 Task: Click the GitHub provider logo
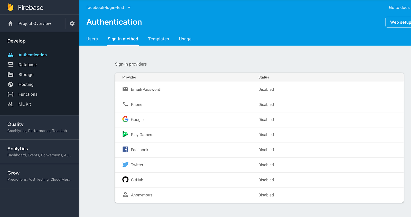coord(125,180)
